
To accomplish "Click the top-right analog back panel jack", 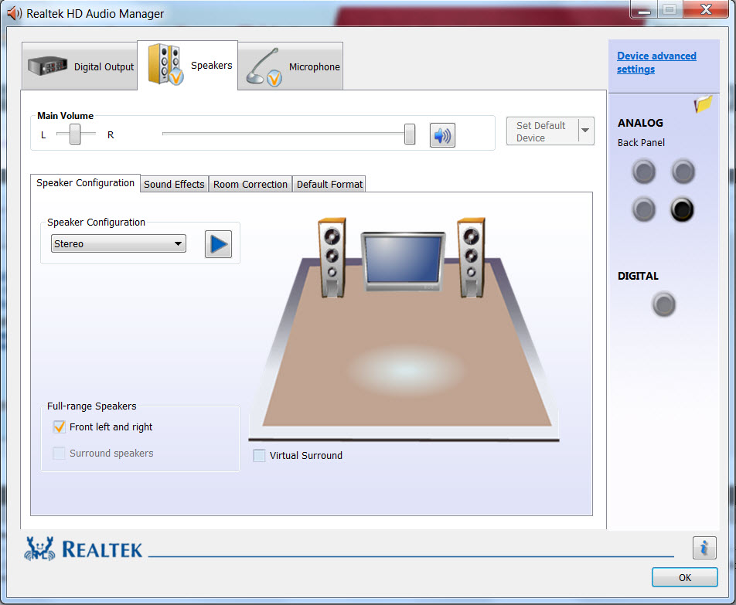I will click(x=683, y=172).
